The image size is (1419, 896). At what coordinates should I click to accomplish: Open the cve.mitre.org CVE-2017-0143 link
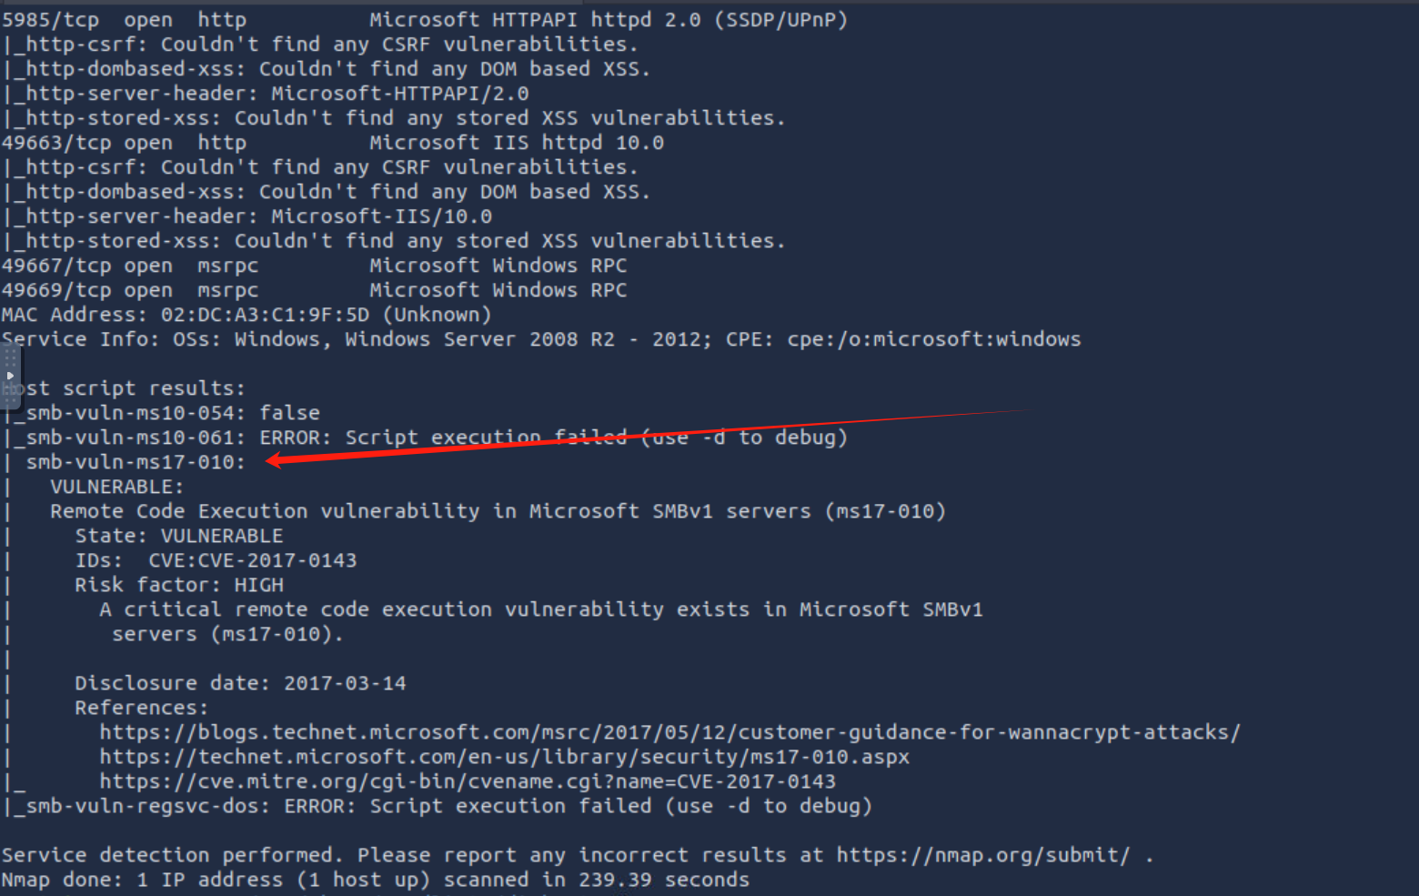467,781
